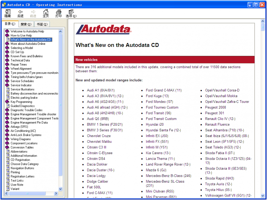Select Anti-Lock Brake Systems topic

(x=26, y=135)
